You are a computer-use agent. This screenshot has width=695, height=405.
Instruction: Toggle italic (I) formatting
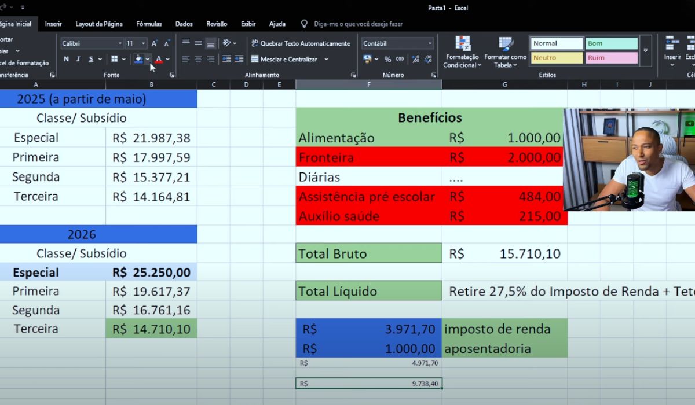pos(78,59)
